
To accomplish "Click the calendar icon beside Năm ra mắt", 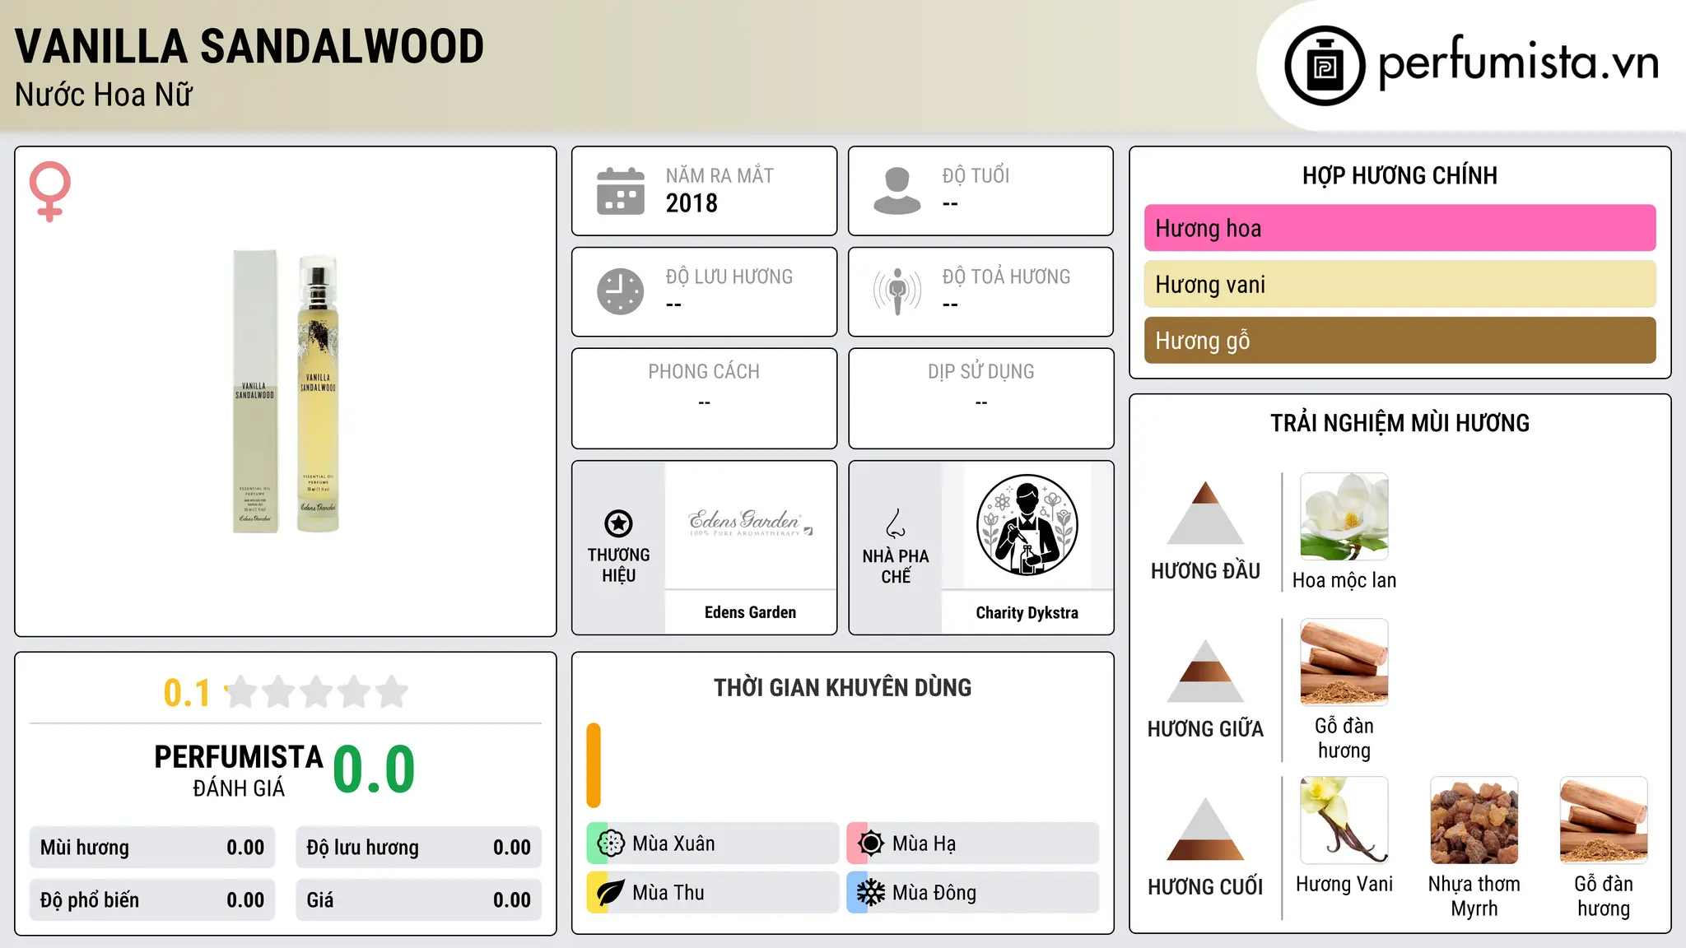I will pos(621,191).
